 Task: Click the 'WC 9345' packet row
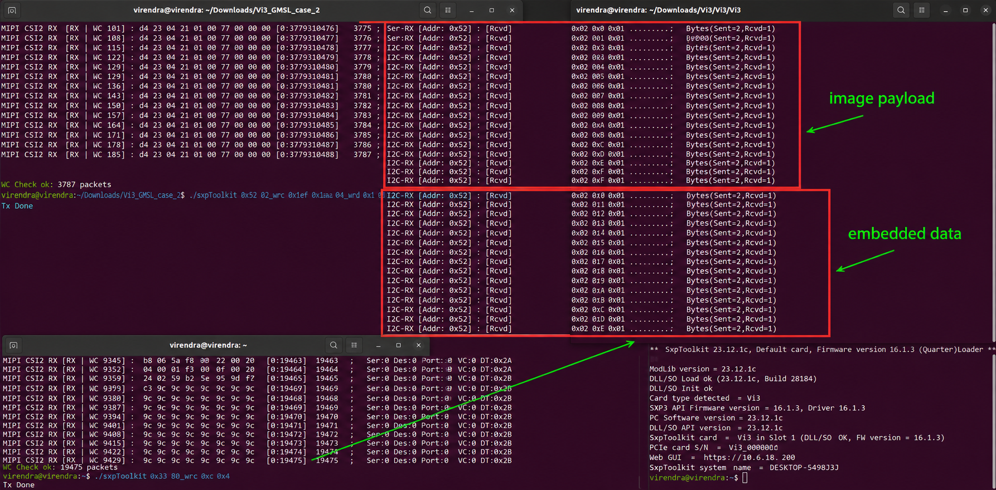pyautogui.click(x=257, y=361)
